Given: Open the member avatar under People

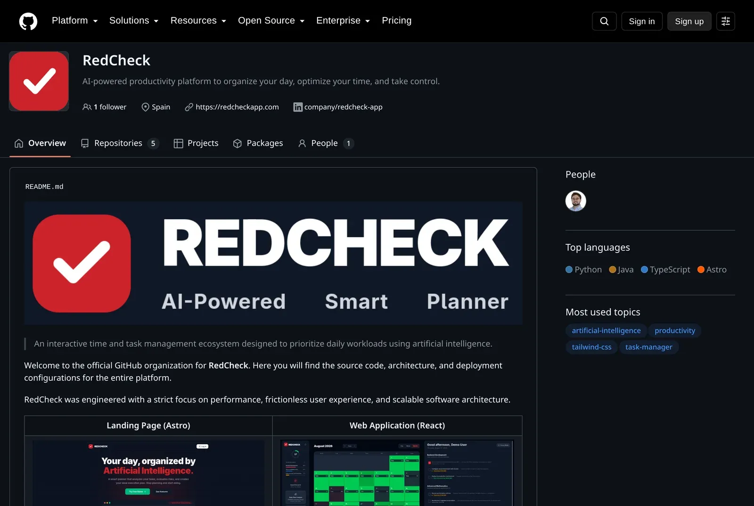Looking at the screenshot, I should 576,201.
